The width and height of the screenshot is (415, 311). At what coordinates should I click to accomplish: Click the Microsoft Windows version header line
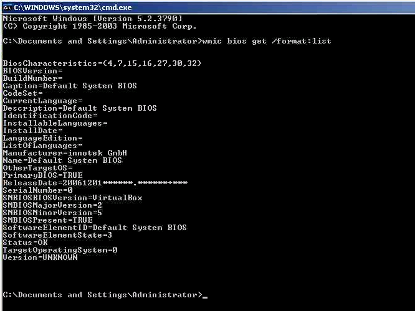click(93, 19)
